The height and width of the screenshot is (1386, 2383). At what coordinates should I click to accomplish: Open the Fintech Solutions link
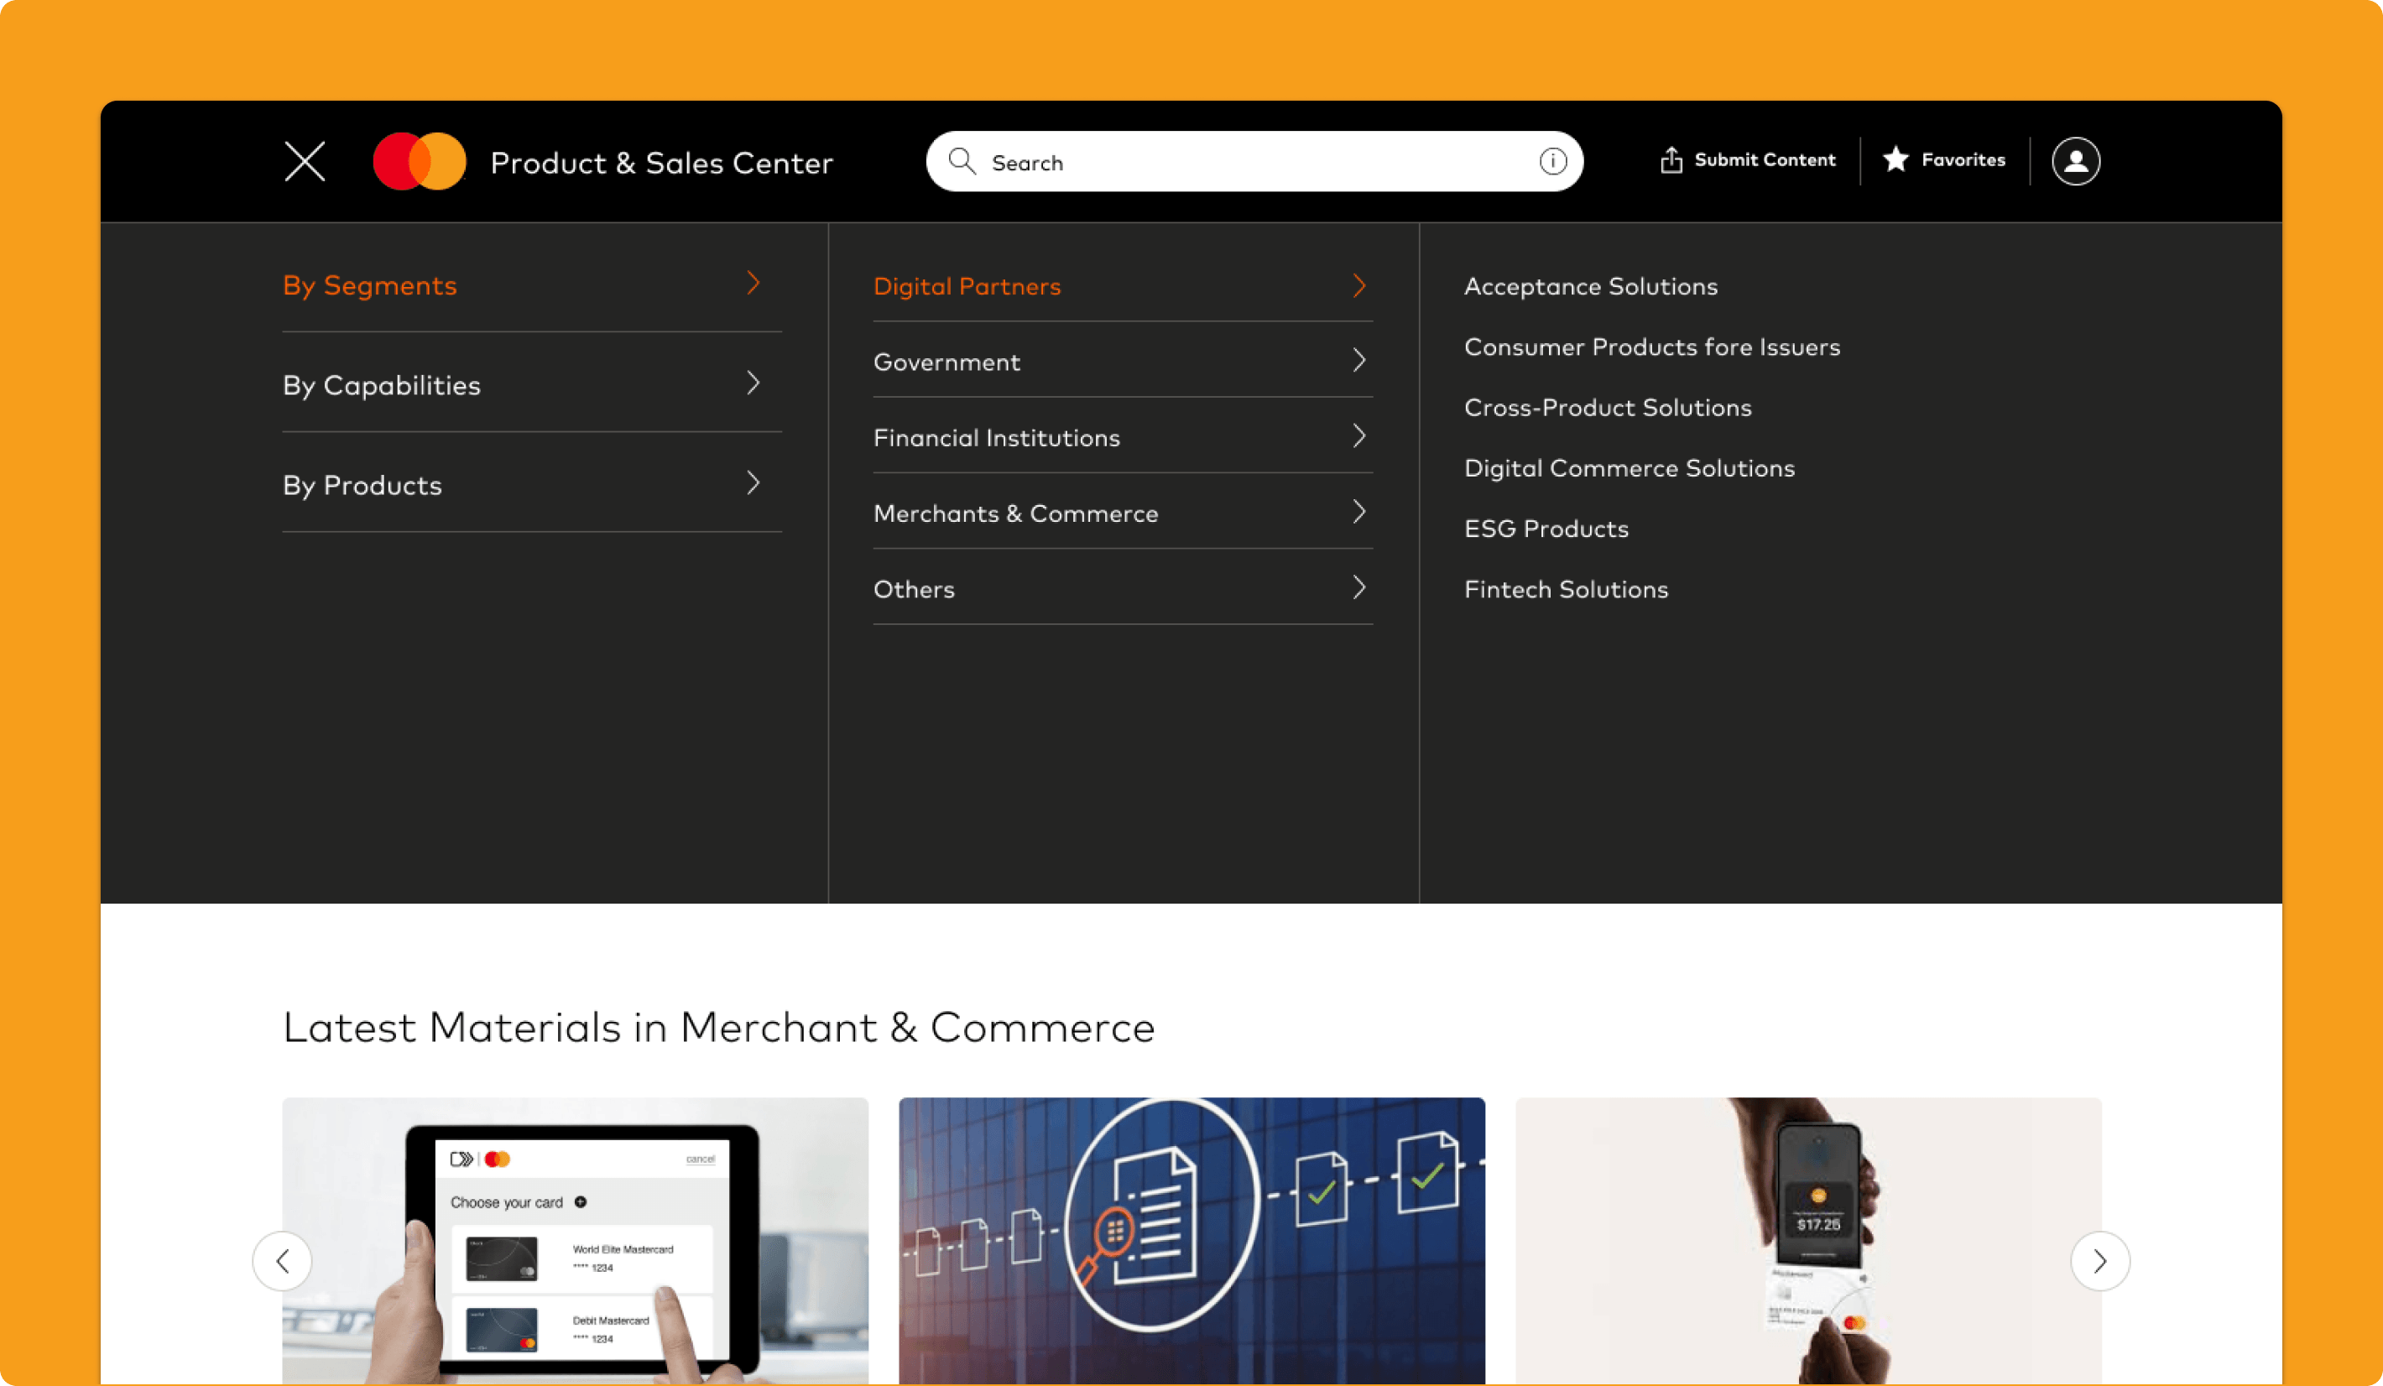point(1566,589)
